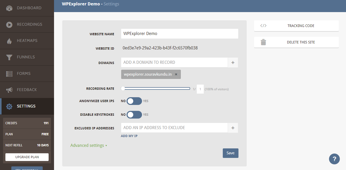Open the Forms section
346x170 pixels.
(27, 74)
